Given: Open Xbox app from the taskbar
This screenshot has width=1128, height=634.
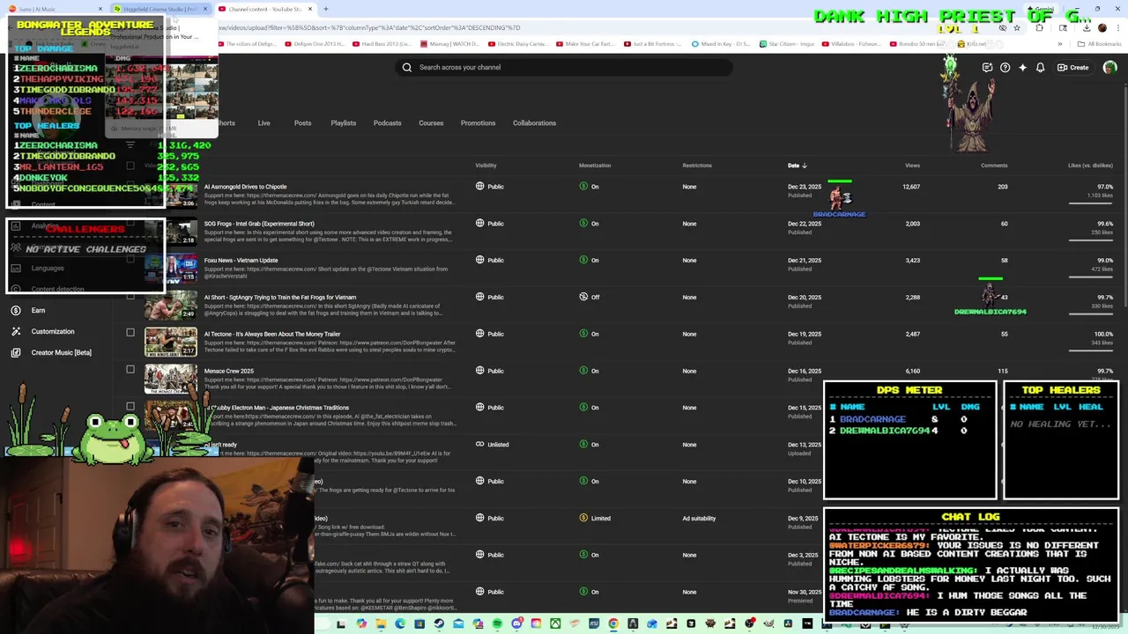Looking at the screenshot, I should pyautogui.click(x=555, y=624).
